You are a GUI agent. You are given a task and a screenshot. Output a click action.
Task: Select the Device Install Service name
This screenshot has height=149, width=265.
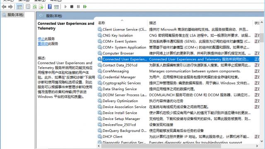tap(120, 113)
